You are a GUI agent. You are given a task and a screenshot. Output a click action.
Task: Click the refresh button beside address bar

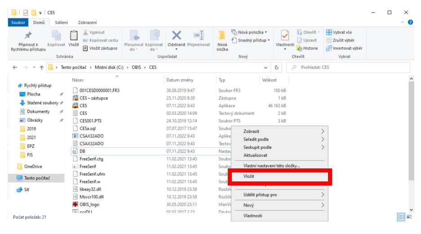tap(277, 67)
